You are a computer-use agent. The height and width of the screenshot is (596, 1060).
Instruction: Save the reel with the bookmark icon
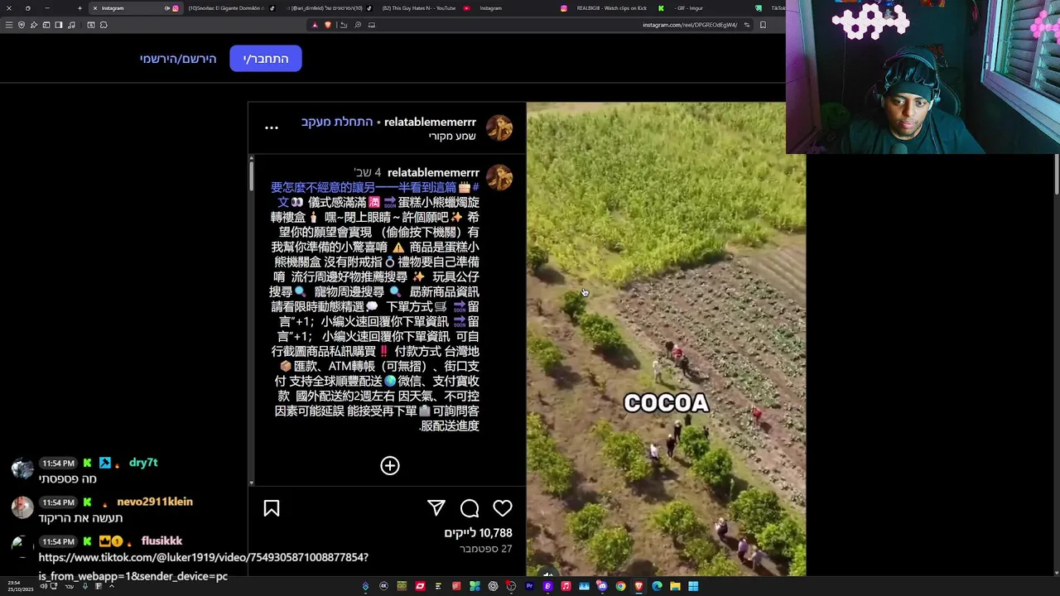pyautogui.click(x=272, y=508)
